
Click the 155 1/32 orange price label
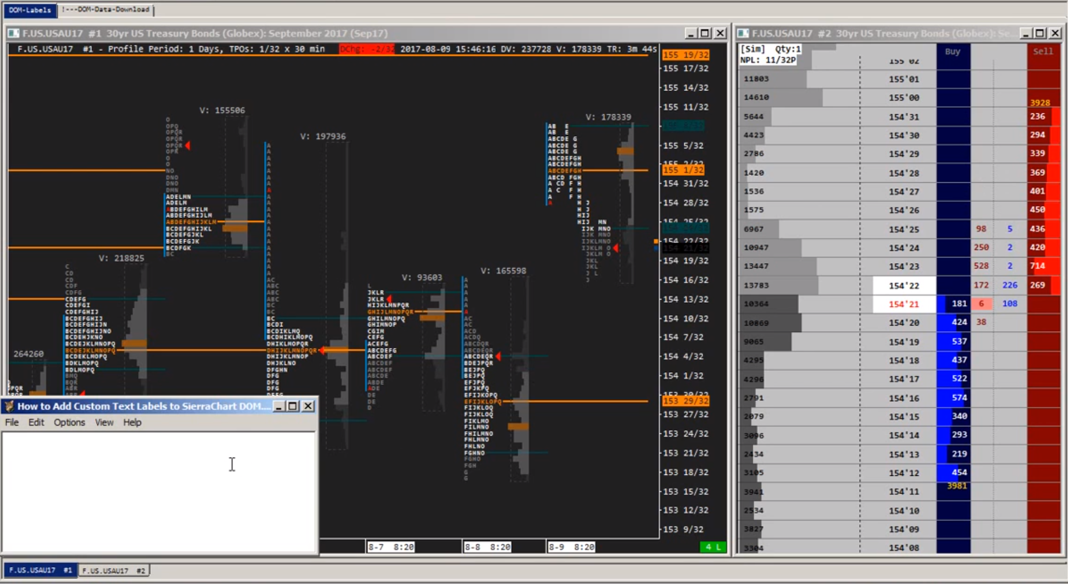684,170
